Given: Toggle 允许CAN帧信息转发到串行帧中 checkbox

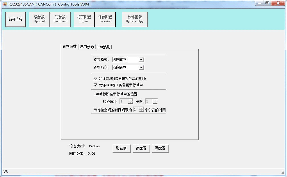Looking at the screenshot, I should [x=95, y=79].
